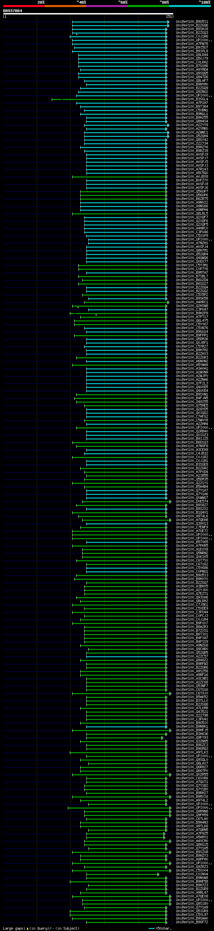Choose the UniRef100_B9HZY6 row label
Image resolution: width=214 pixels, height=931 pixels.
tap(192, 147)
